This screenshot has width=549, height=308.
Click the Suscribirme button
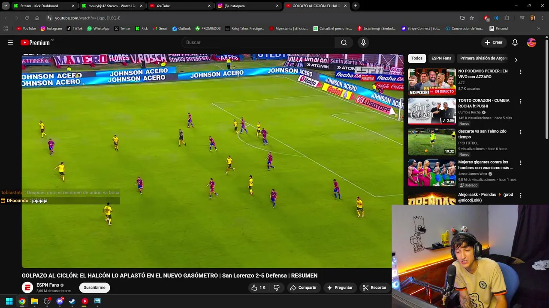94,287
